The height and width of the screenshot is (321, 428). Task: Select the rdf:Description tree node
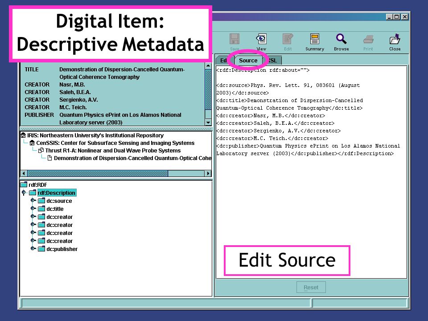click(x=57, y=193)
